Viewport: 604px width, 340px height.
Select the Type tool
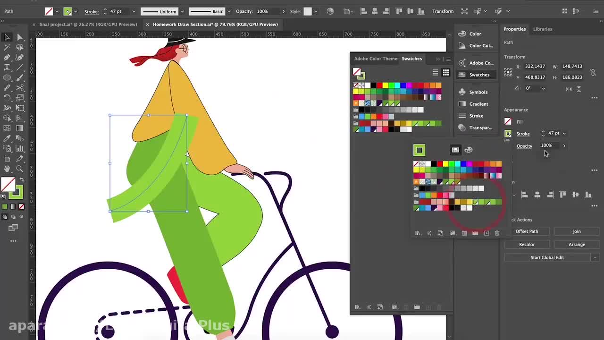[7, 68]
